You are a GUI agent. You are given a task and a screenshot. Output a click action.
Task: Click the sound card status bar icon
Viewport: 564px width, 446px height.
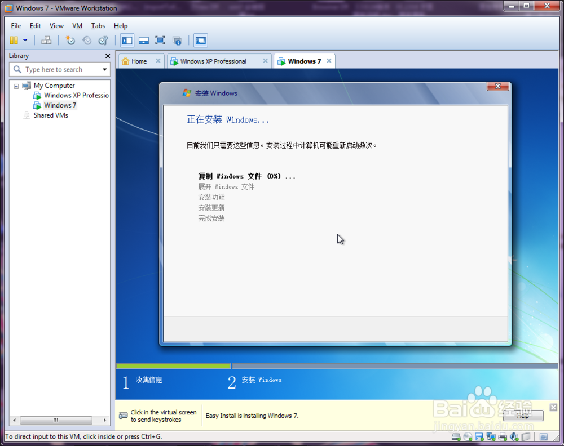click(x=514, y=436)
